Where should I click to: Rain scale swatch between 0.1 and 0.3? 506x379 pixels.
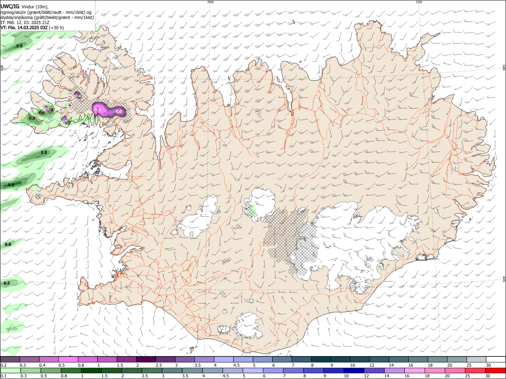(10, 370)
